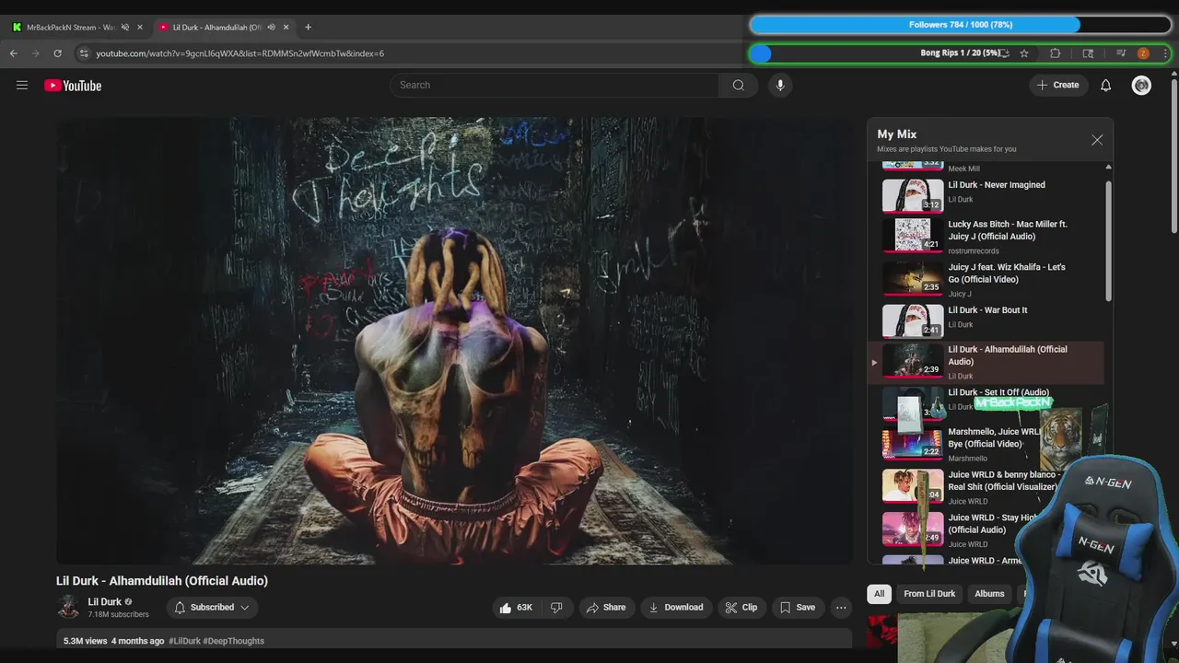Click the video player artwork
Viewport: 1179px width, 663px height.
[x=453, y=341]
